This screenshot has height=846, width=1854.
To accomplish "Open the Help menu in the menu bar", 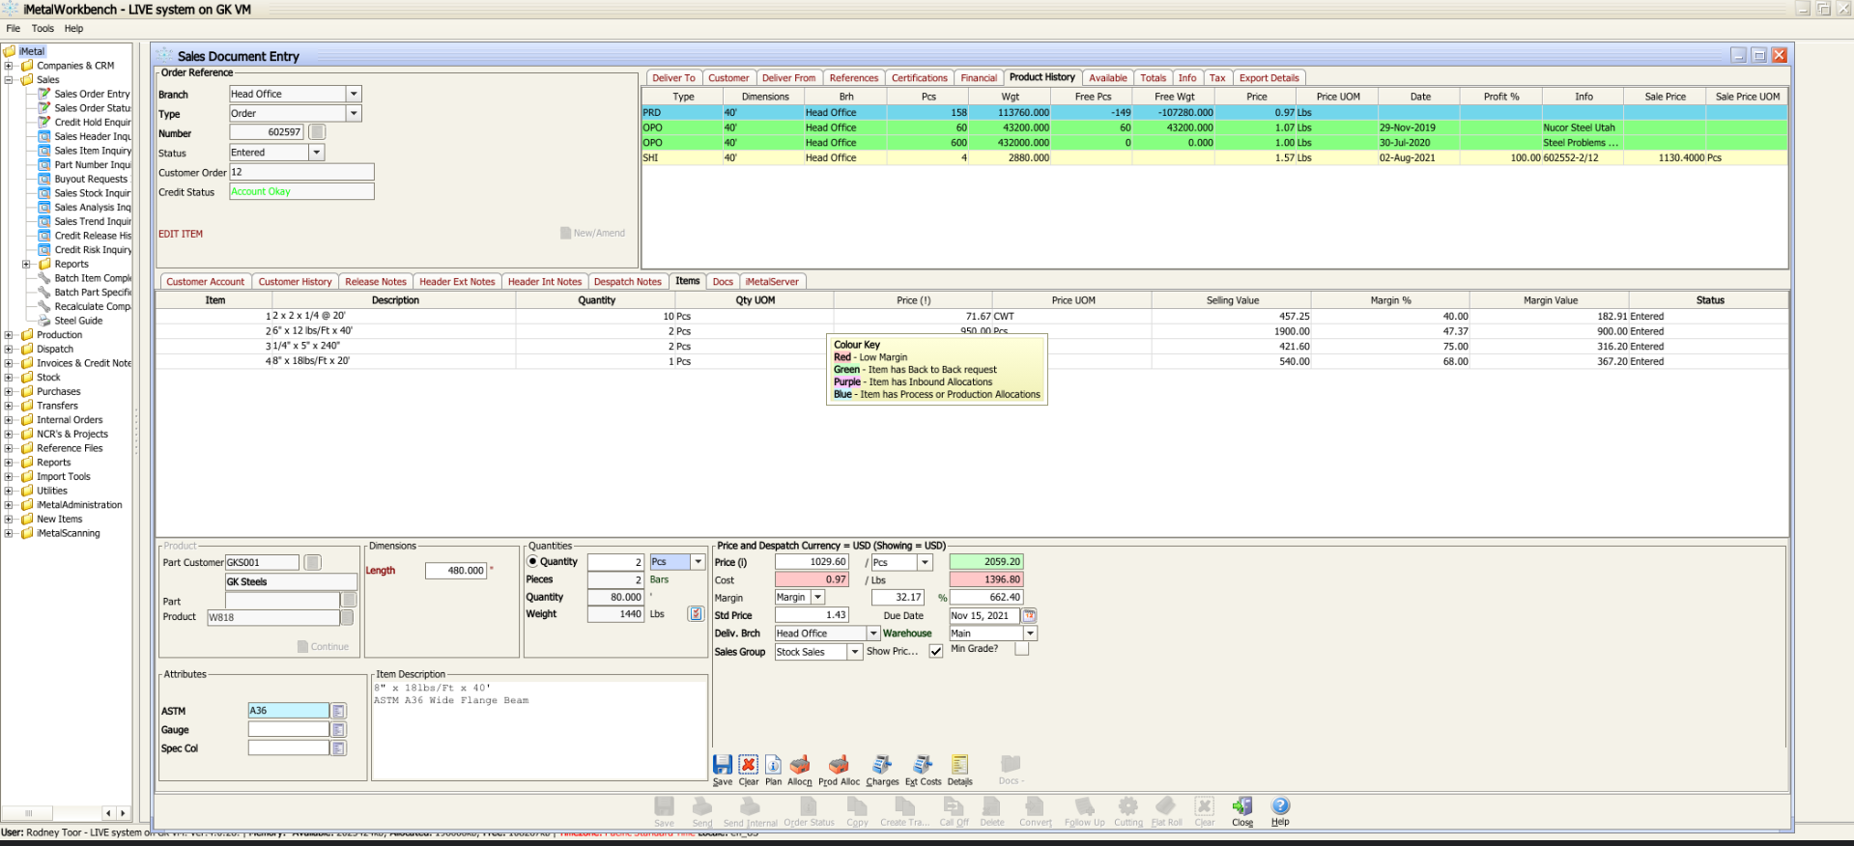I will [x=73, y=28].
